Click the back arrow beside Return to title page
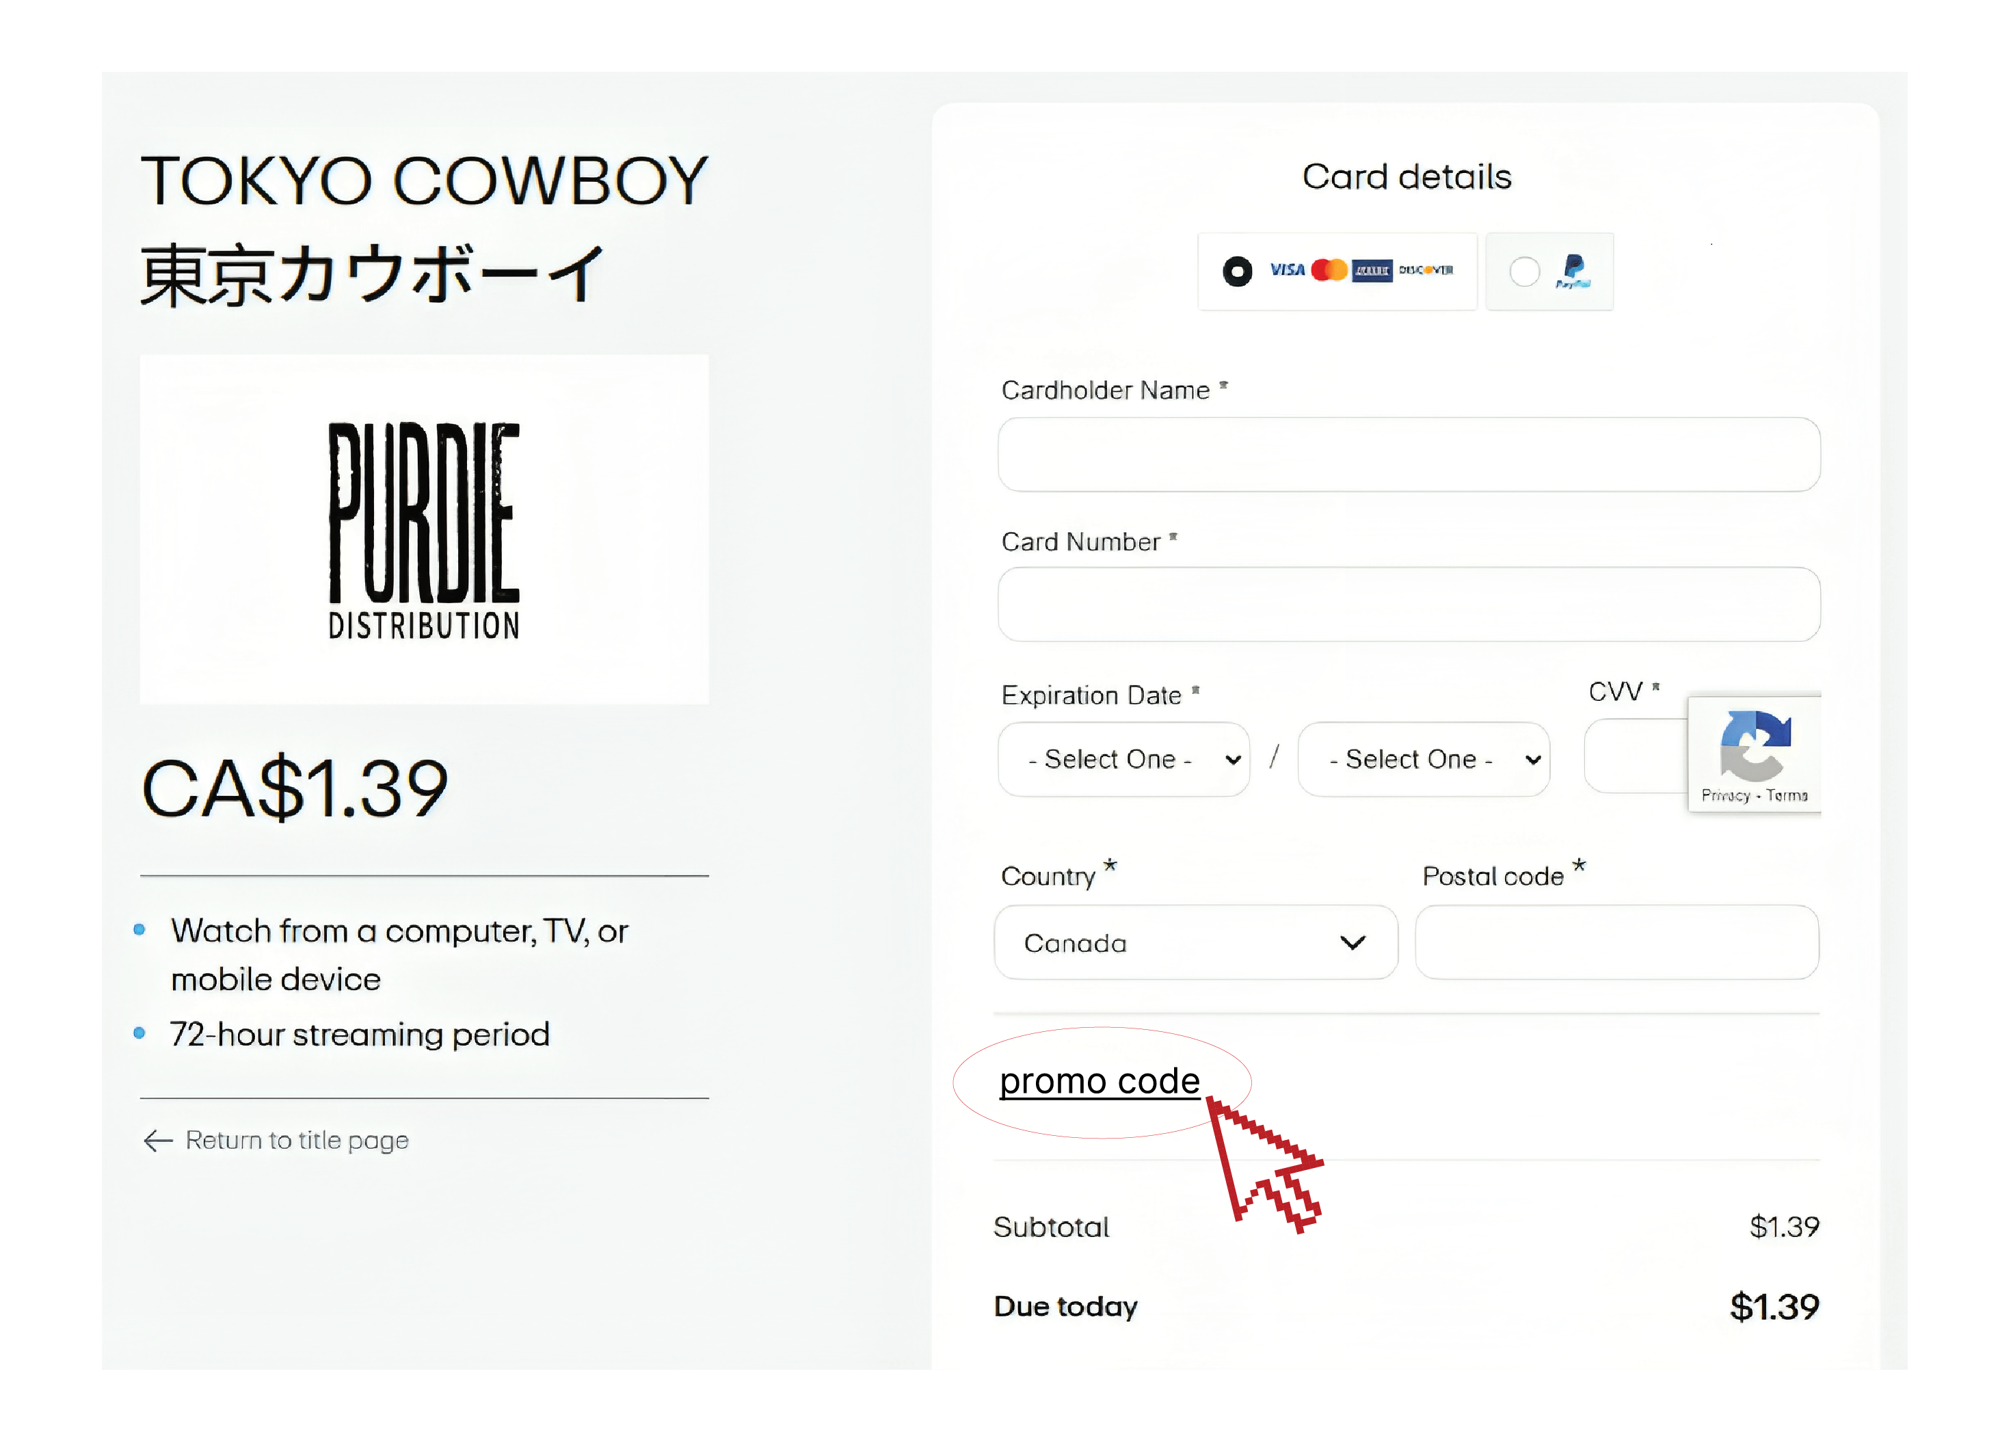 [157, 1141]
